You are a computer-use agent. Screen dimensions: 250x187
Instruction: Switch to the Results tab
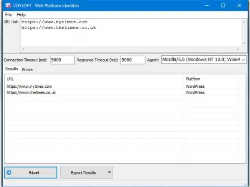tap(12, 69)
